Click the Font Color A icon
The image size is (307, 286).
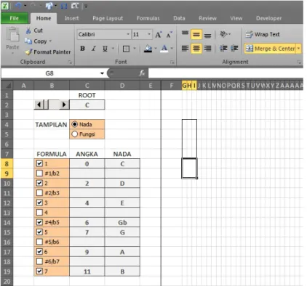point(164,49)
